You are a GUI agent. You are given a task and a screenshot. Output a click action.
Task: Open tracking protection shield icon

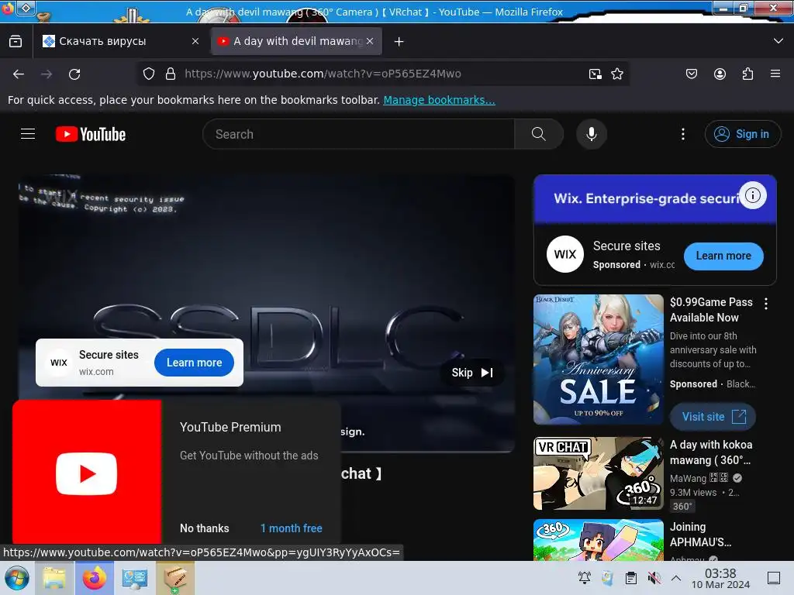click(x=148, y=74)
